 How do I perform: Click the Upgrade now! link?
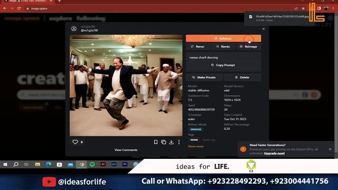click(274, 154)
